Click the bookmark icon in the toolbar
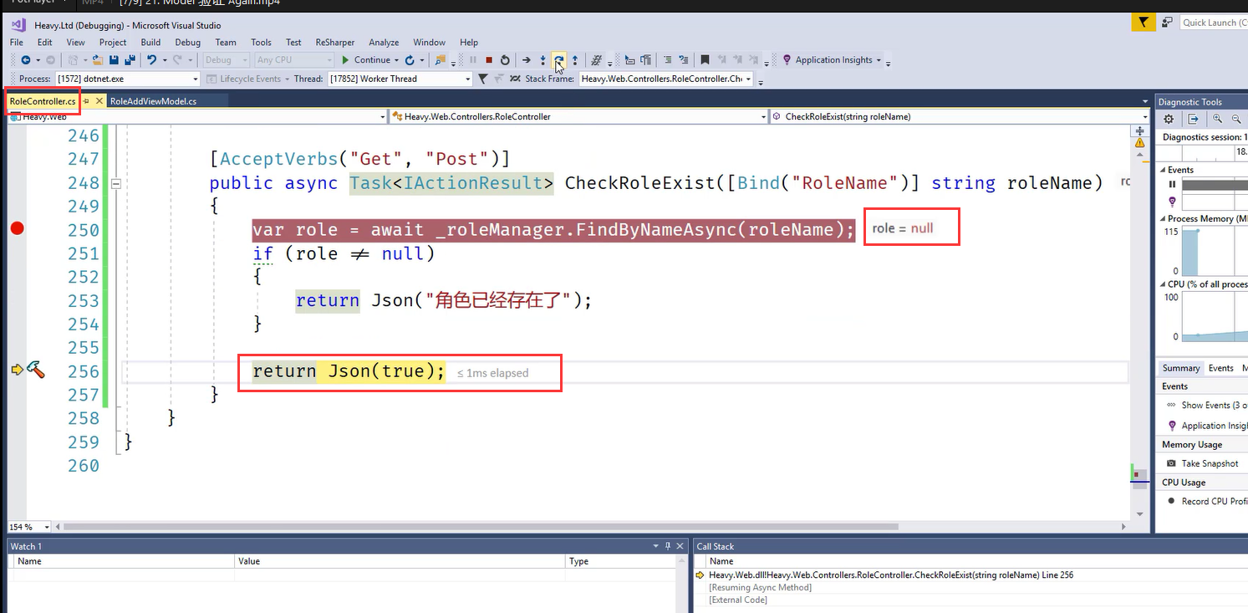Viewport: 1248px width, 613px height. point(704,60)
